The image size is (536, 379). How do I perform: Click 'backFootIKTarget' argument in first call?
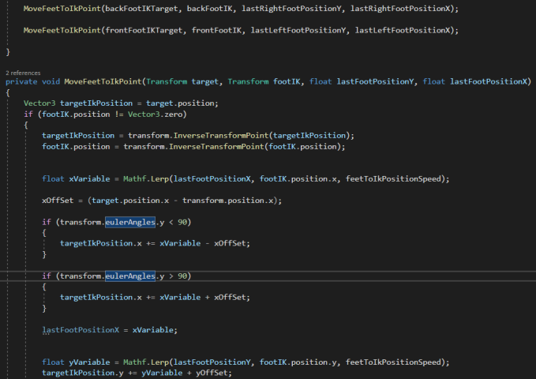141,9
